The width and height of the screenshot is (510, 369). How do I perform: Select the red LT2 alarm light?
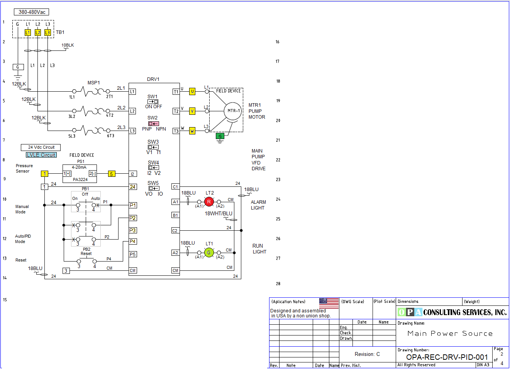(x=209, y=201)
